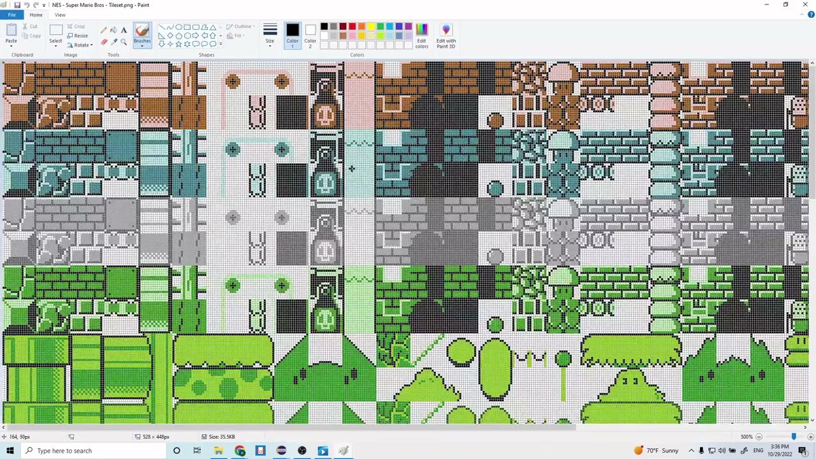Choose the Right arrow shape

(196, 36)
